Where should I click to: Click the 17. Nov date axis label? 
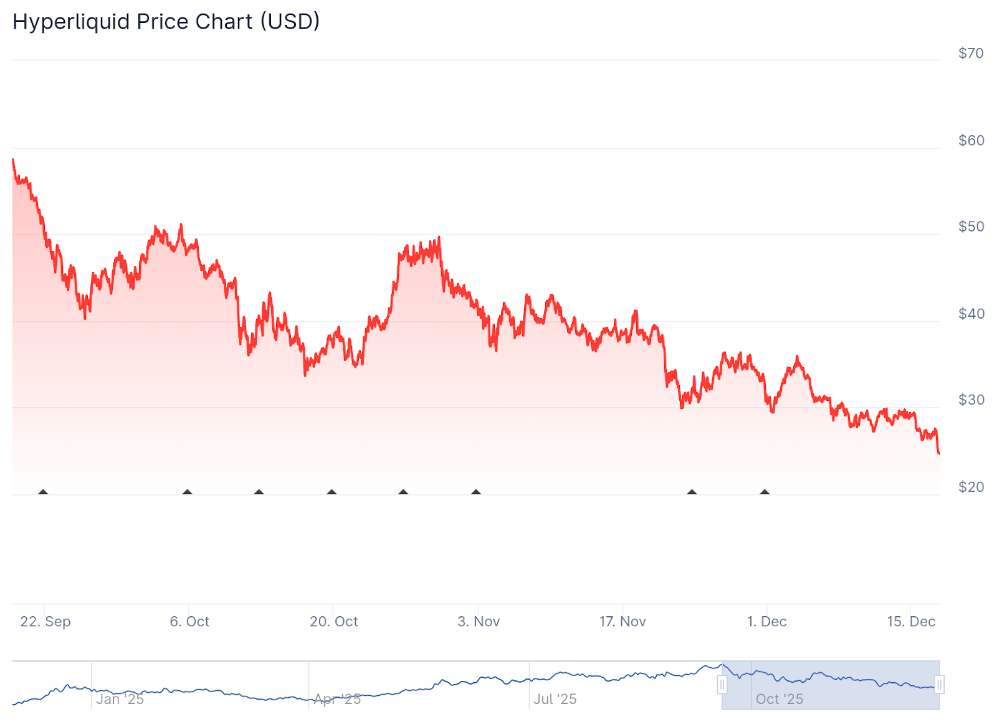(623, 621)
